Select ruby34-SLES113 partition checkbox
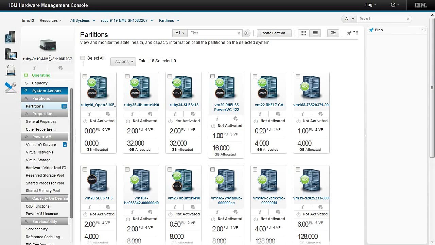Screen dimensions: 435x245 pos(170,76)
